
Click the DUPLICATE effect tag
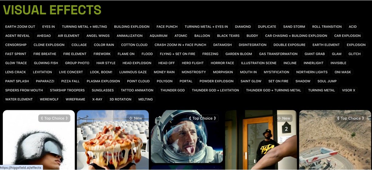pos(267,27)
